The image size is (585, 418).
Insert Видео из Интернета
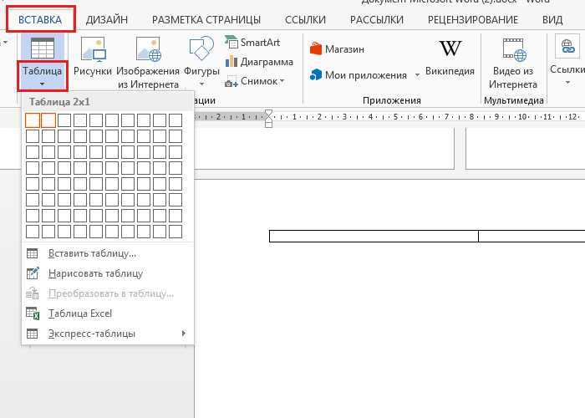[x=513, y=64]
